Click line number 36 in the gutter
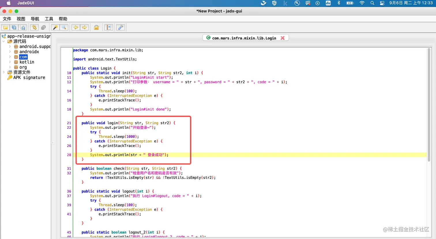Image resolution: width=436 pixels, height=239 pixels. tap(69, 191)
